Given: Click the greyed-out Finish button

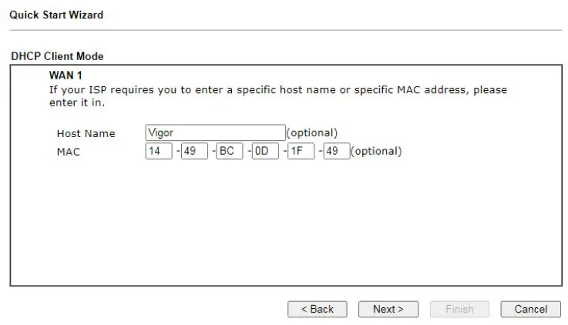Looking at the screenshot, I should [459, 309].
